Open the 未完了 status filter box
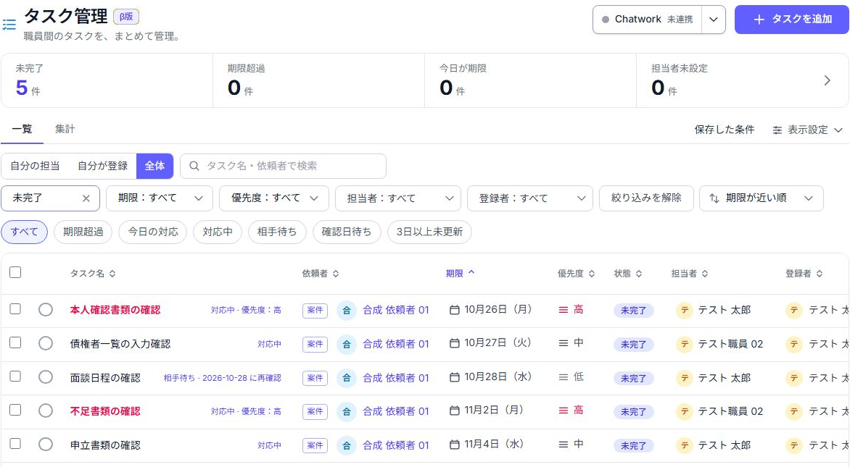 [x=51, y=198]
